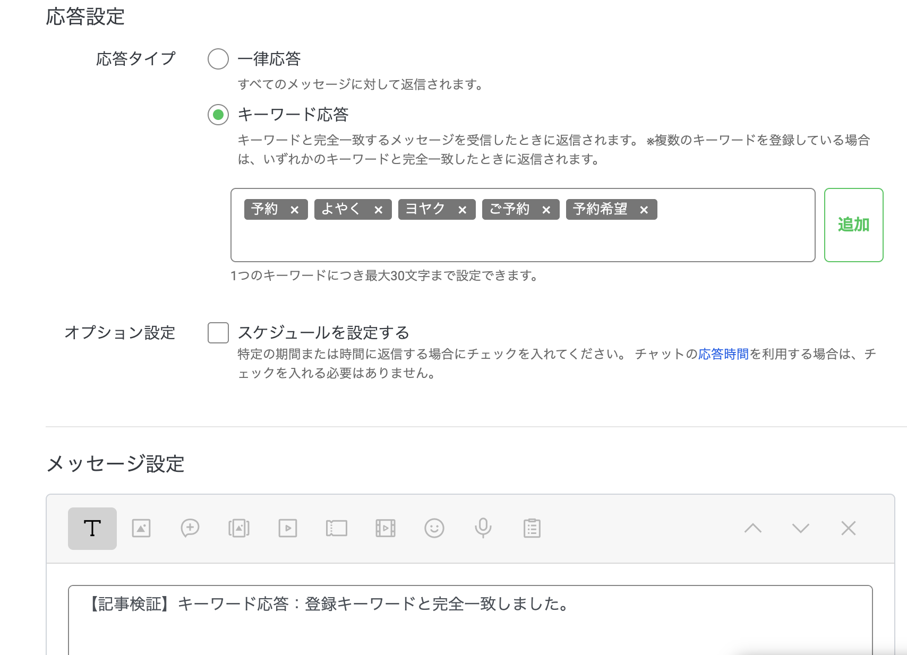Image resolution: width=907 pixels, height=655 pixels.
Task: Click into the message text area
Action: (470, 620)
